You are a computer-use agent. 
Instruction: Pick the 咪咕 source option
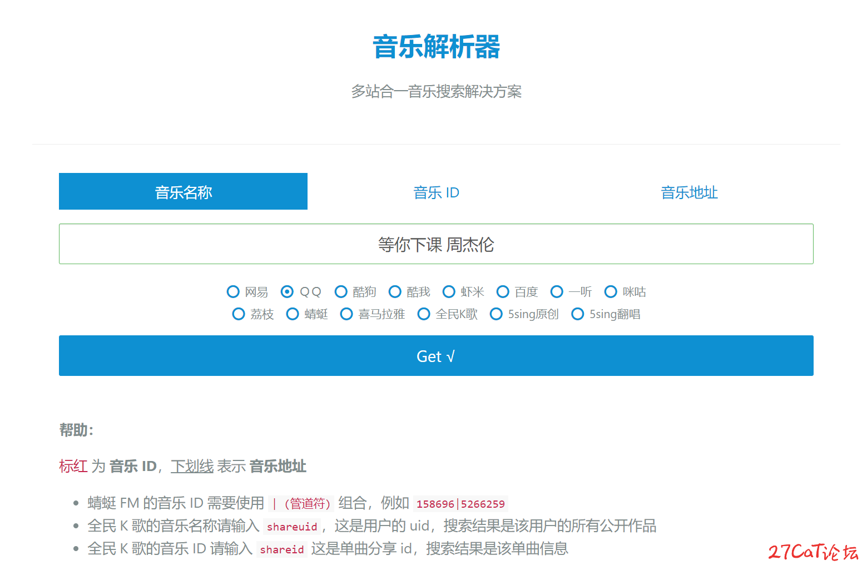tap(611, 291)
